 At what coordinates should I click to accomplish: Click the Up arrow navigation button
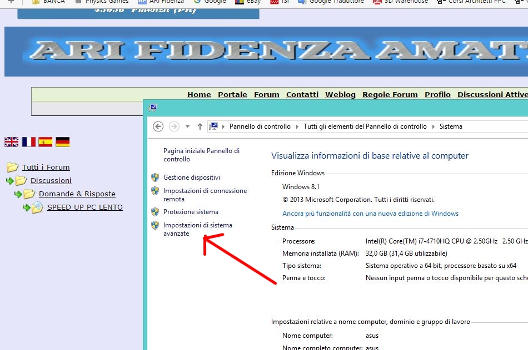pyautogui.click(x=200, y=126)
